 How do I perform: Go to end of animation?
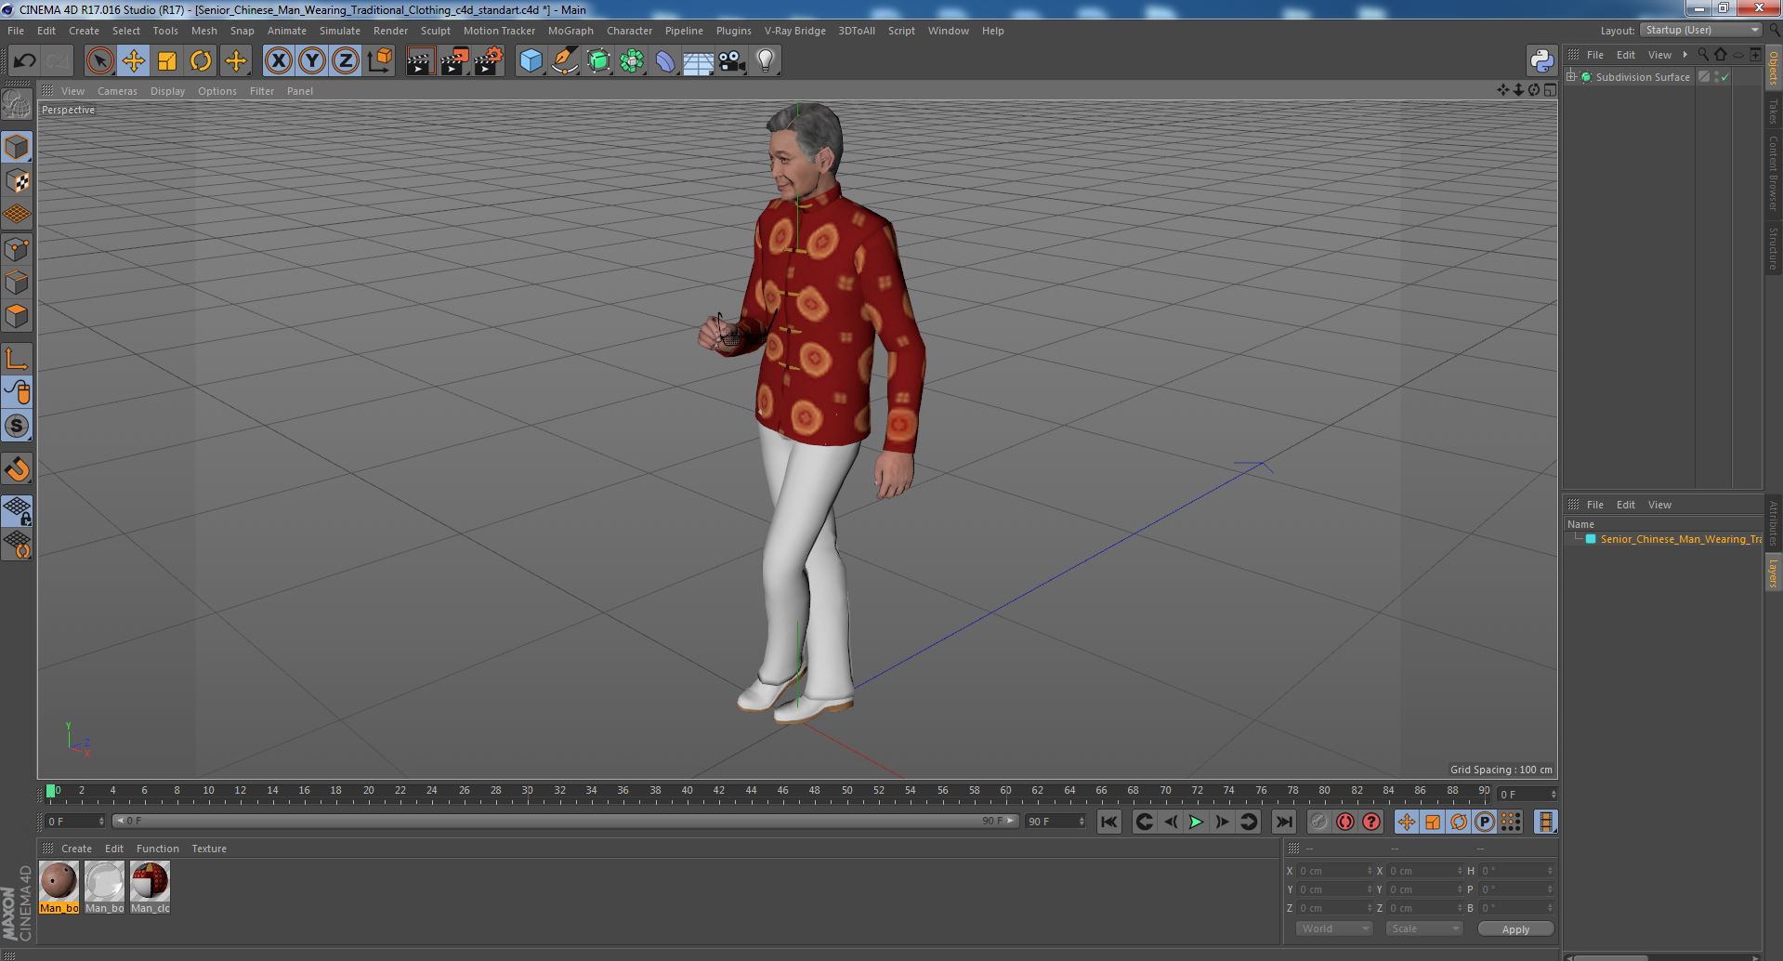1283,822
